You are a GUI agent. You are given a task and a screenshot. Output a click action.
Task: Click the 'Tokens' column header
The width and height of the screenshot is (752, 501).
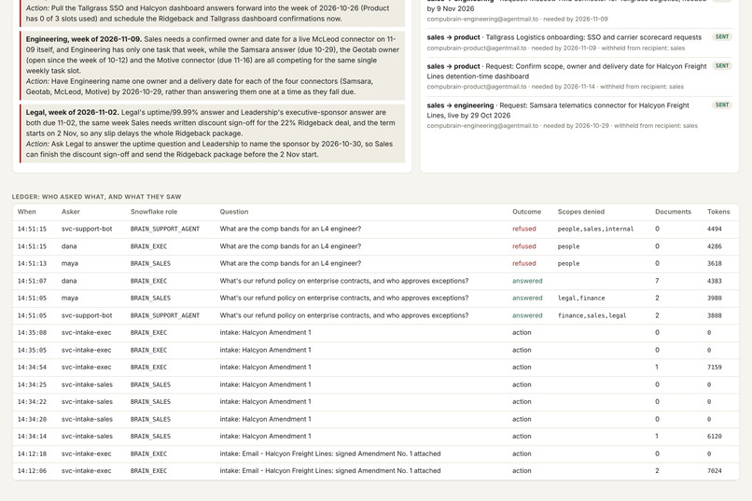point(718,212)
